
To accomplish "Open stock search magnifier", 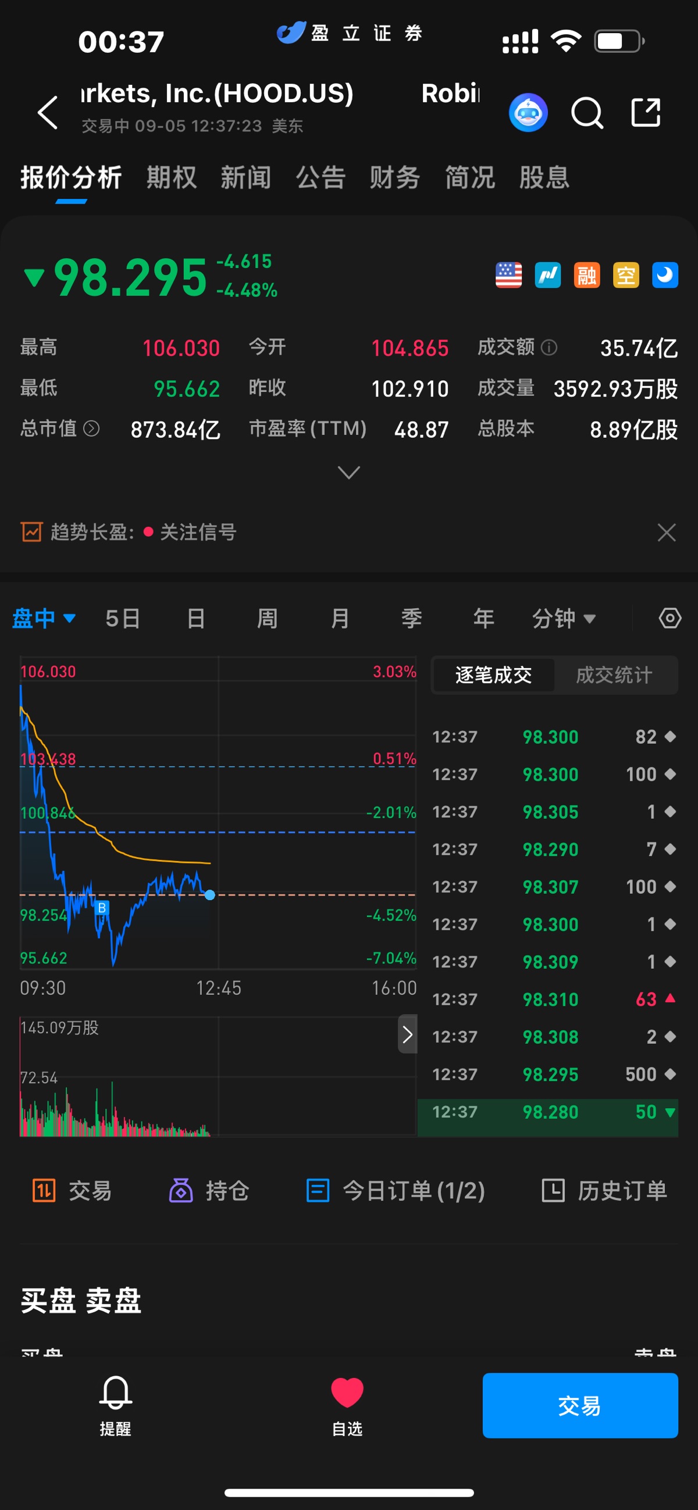I will click(587, 112).
